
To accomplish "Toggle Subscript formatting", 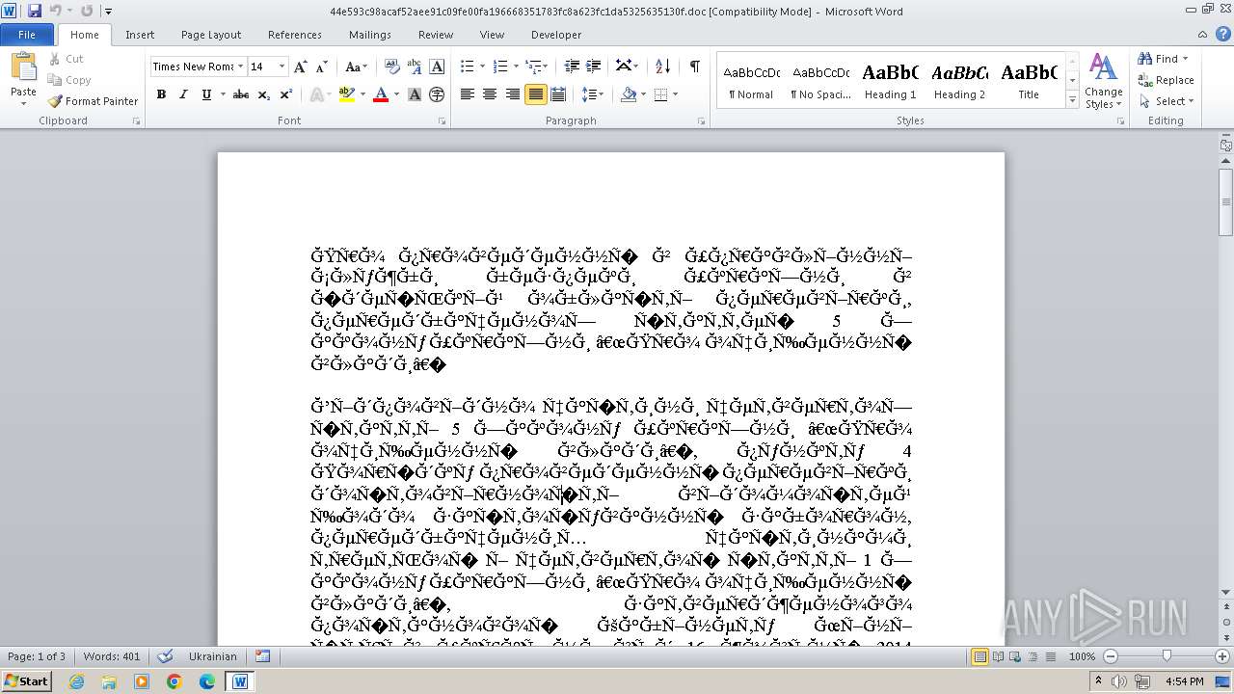I will [x=264, y=94].
